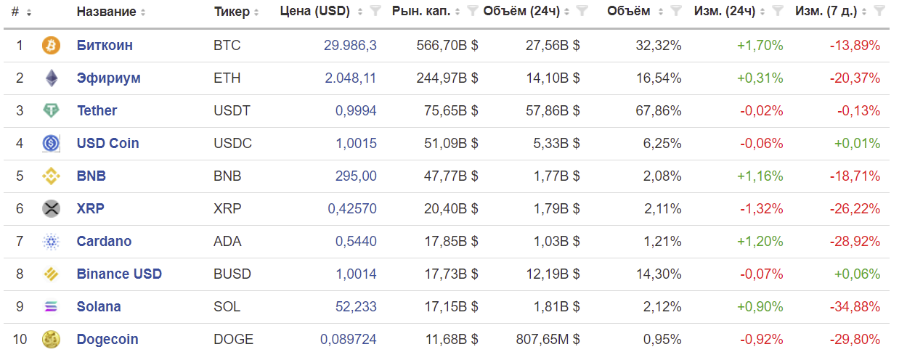
Task: Click volume share 14,30%
Action: pos(659,274)
